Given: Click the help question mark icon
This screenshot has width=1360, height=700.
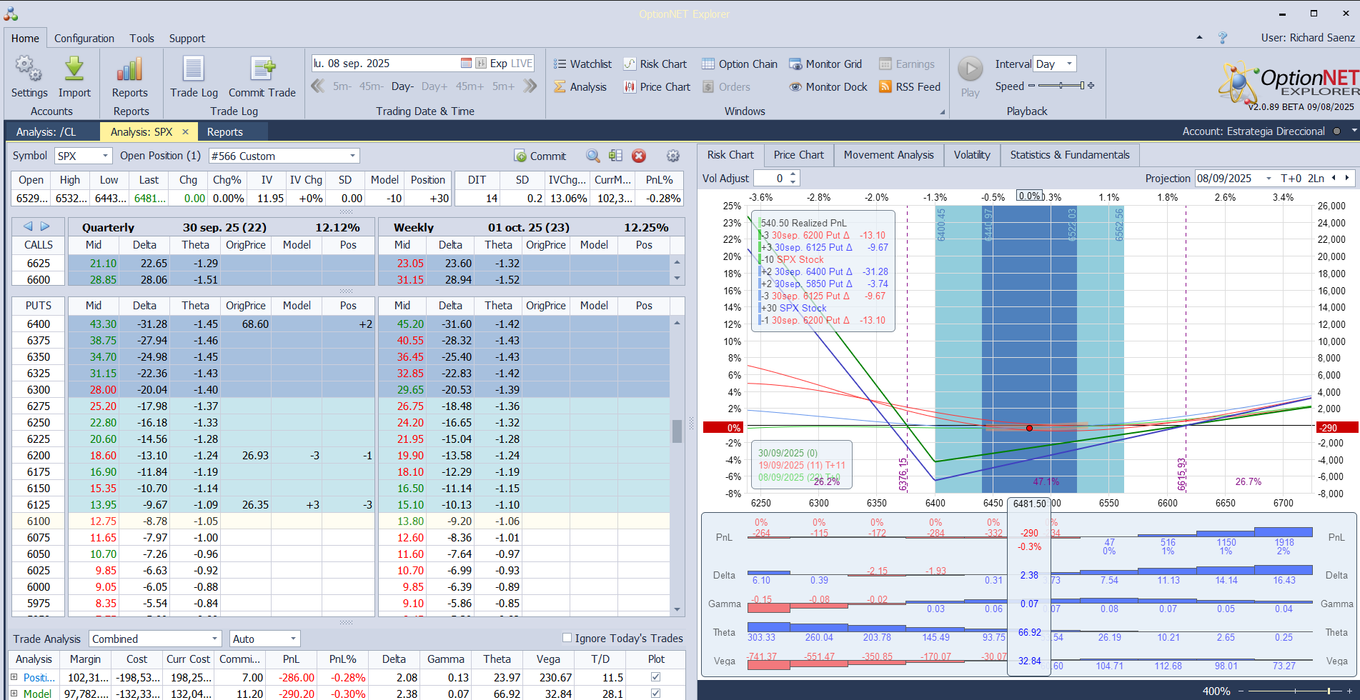Looking at the screenshot, I should coord(1223,38).
